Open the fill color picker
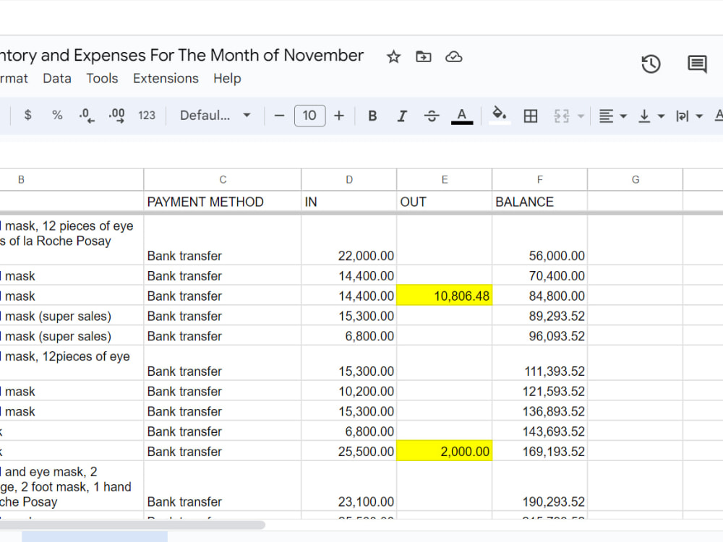Image resolution: width=723 pixels, height=542 pixels. 500,115
